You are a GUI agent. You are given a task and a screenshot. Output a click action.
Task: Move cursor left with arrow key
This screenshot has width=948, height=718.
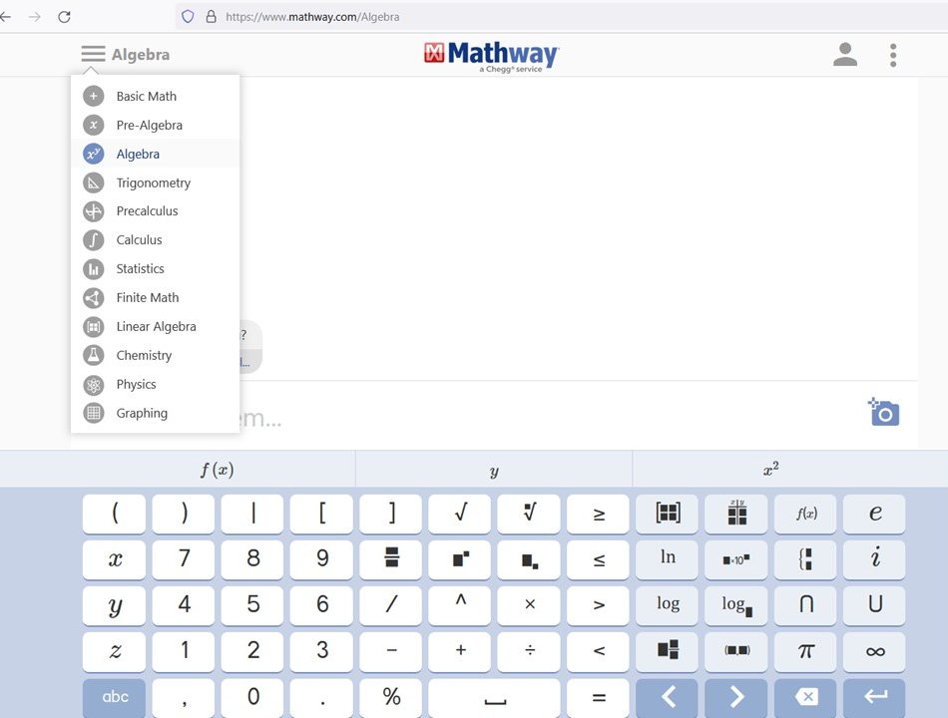click(x=668, y=697)
